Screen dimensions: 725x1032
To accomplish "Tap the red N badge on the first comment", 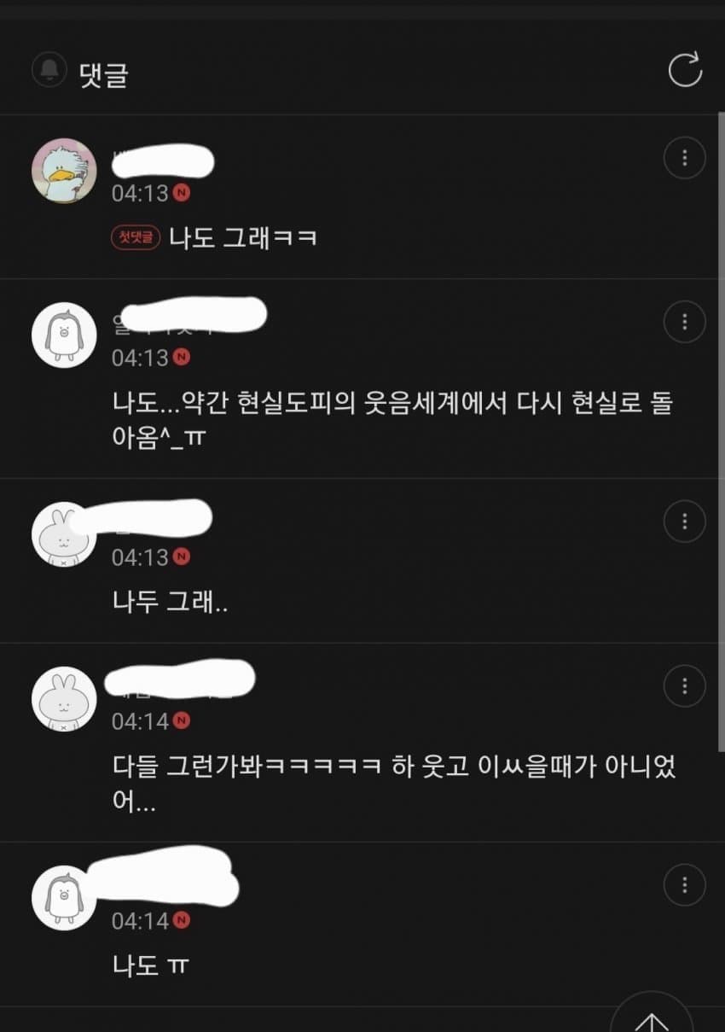I will [x=181, y=193].
